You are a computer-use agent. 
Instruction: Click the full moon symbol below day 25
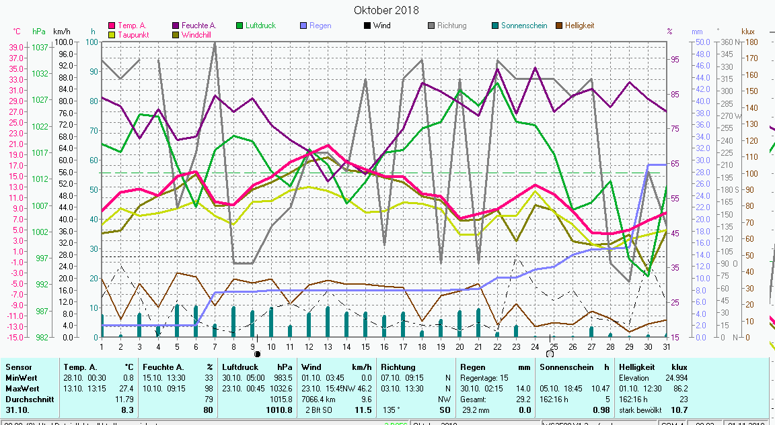[550, 354]
